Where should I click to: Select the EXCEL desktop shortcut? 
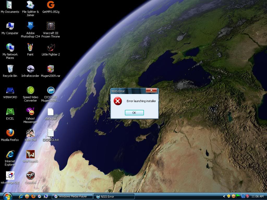pyautogui.click(x=10, y=114)
